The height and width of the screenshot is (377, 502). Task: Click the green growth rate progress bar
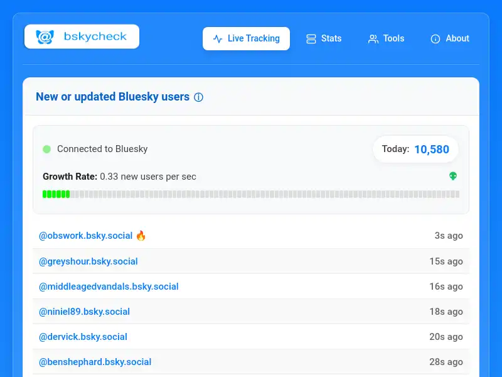pyautogui.click(x=56, y=195)
